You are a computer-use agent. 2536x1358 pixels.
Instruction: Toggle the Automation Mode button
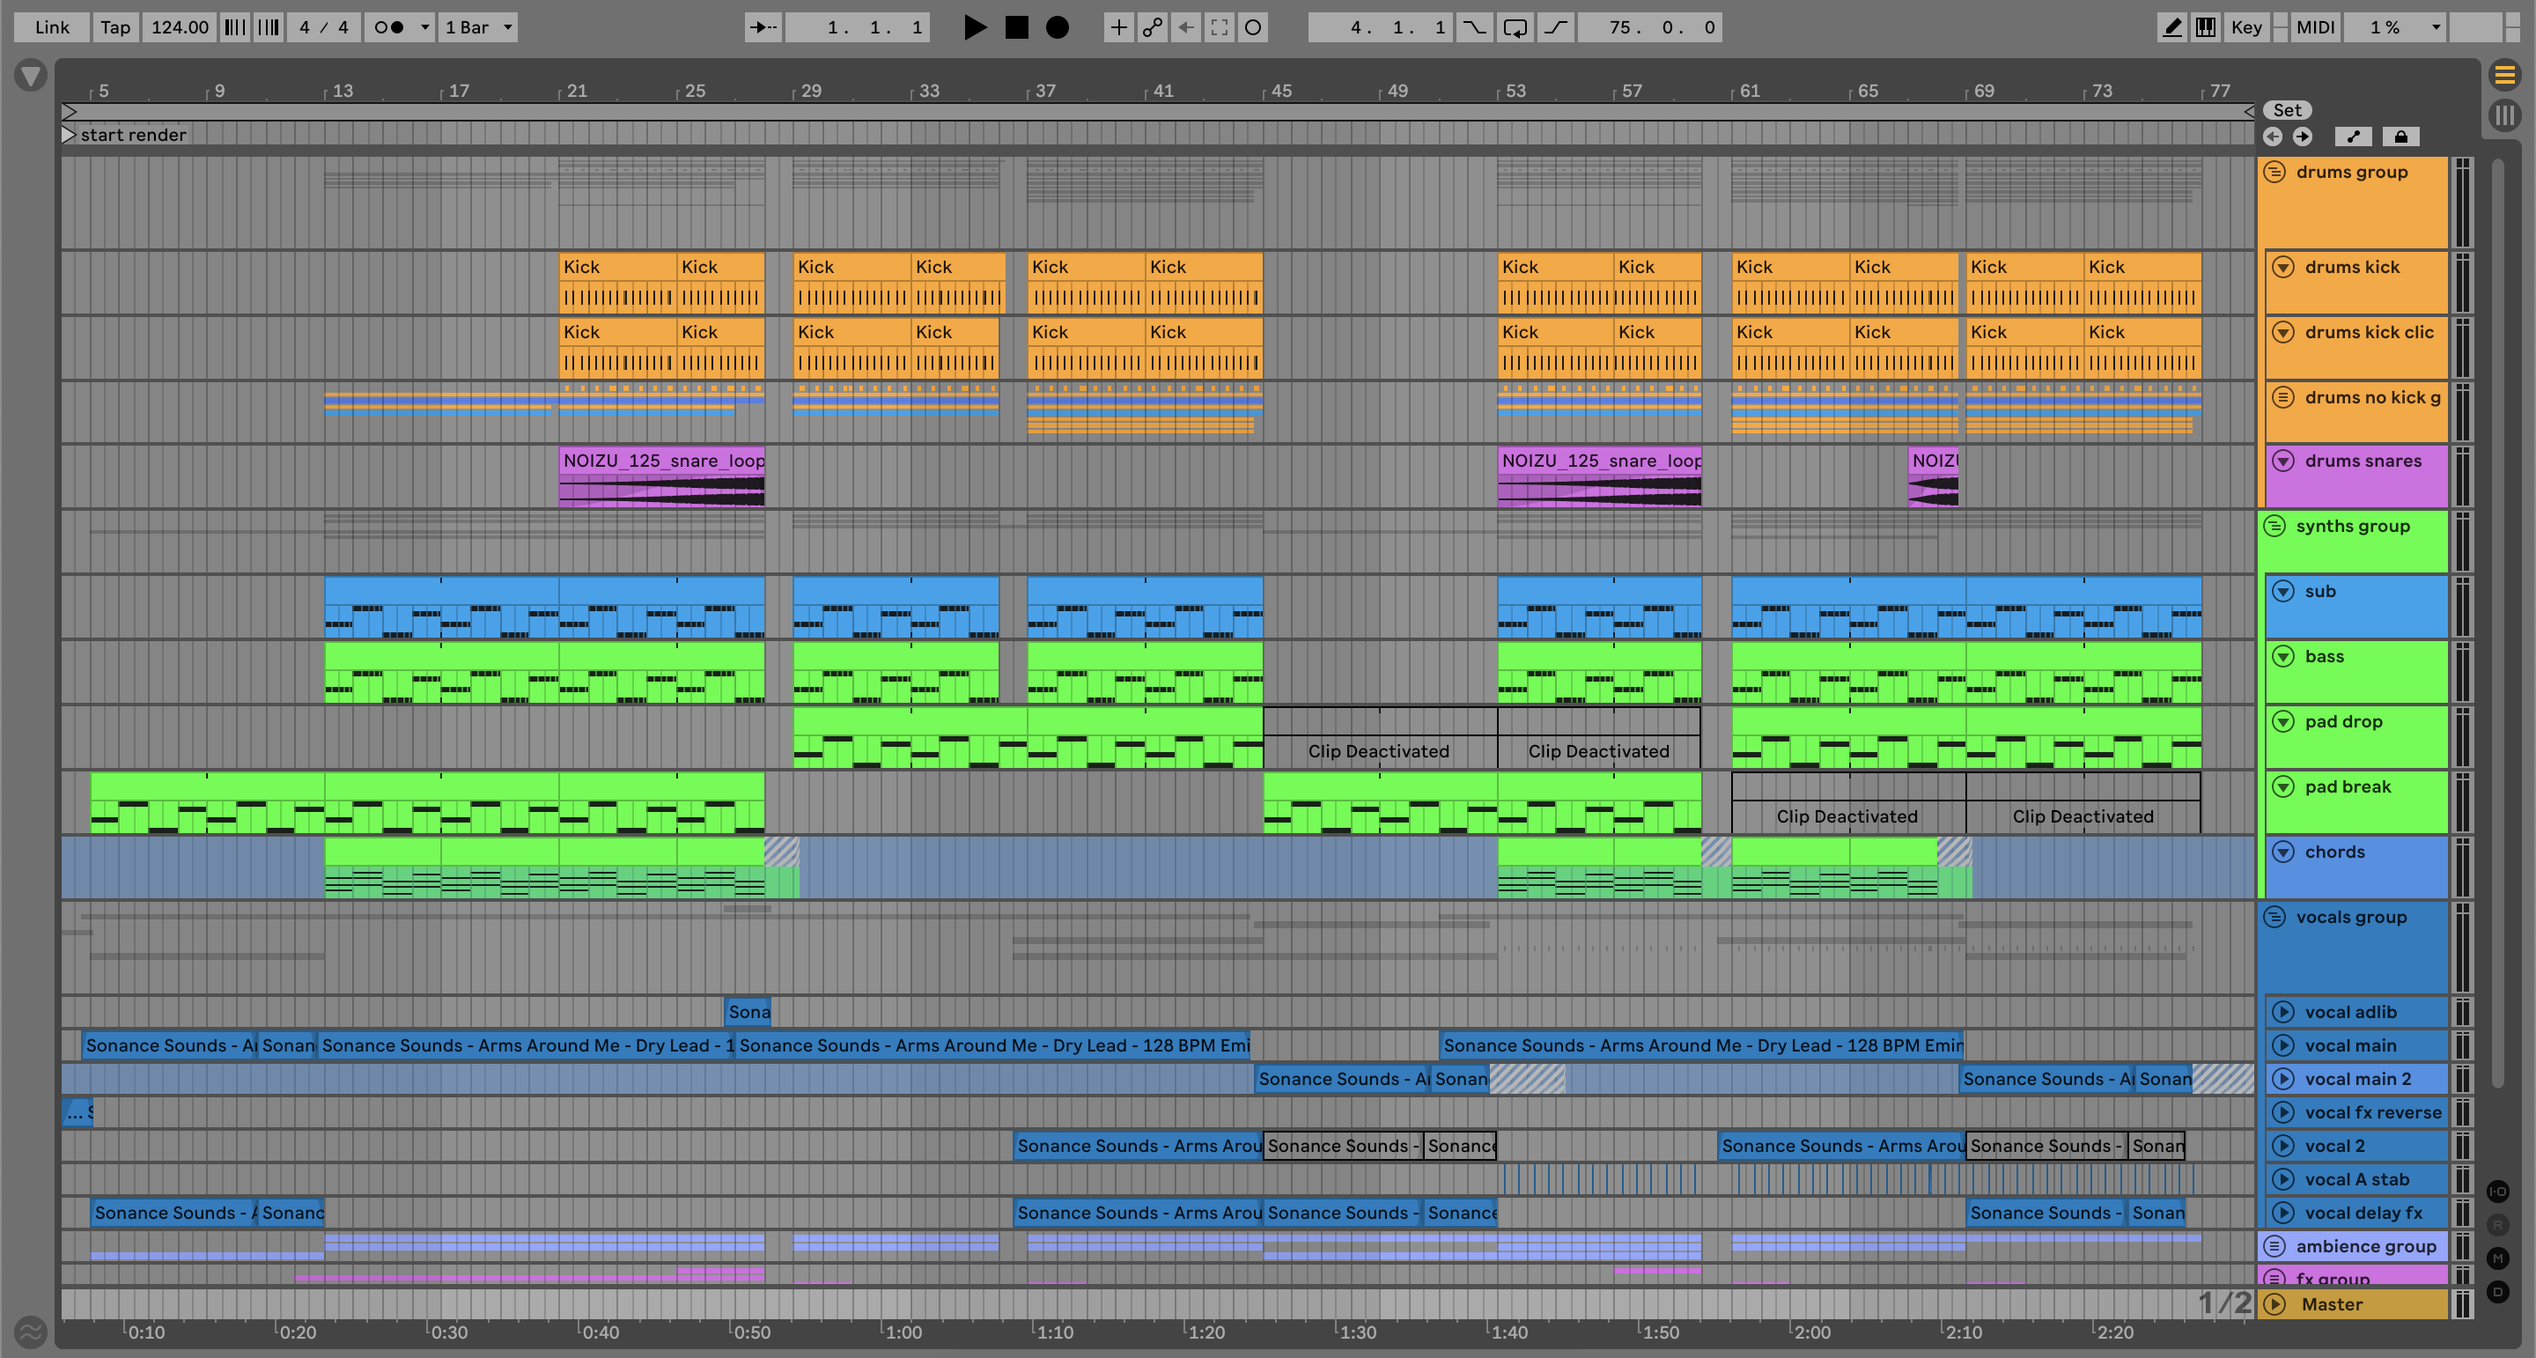[2353, 137]
